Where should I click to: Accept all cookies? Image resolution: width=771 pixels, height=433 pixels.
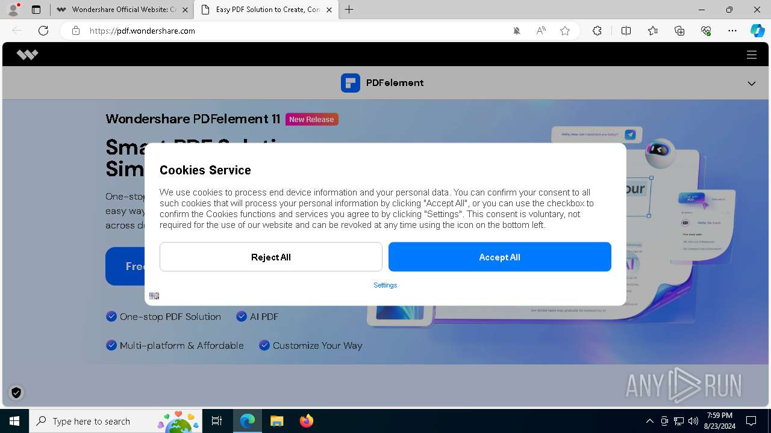click(x=500, y=257)
